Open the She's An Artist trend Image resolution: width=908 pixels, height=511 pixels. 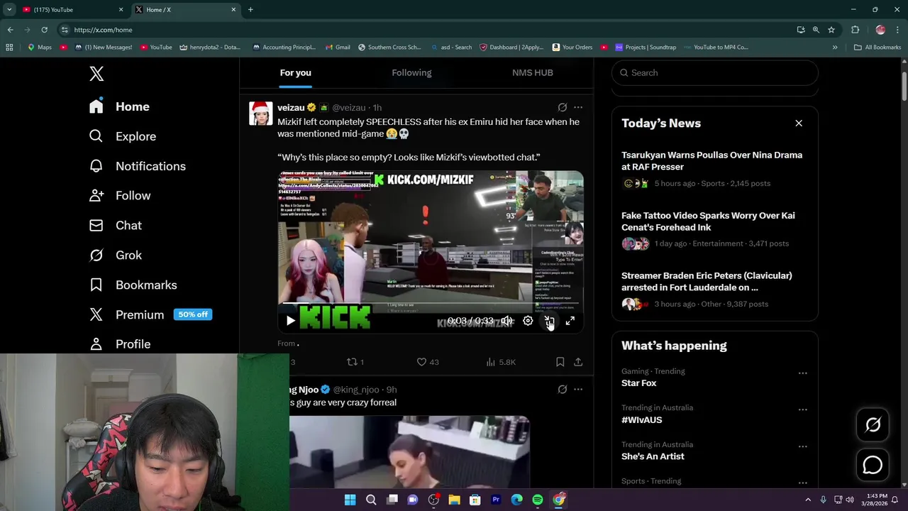coord(653,456)
